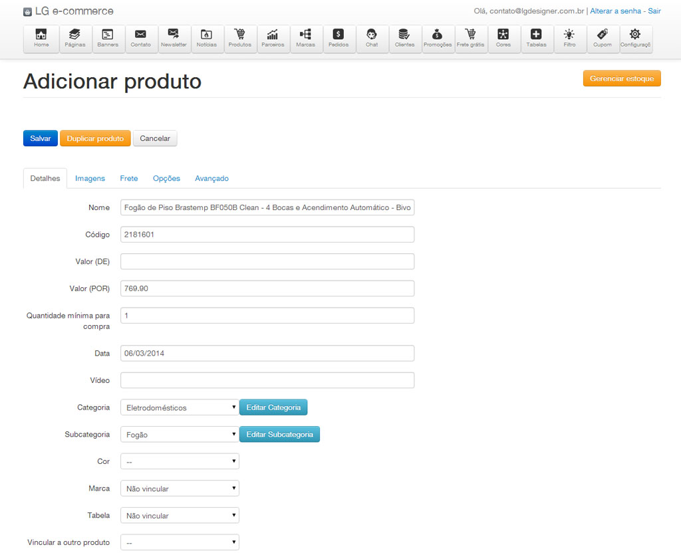The image size is (681, 553).
Task: Open the Configurações gear icon
Action: [x=636, y=39]
